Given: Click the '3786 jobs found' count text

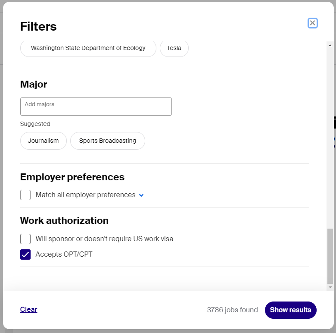Looking at the screenshot, I should (232, 310).
